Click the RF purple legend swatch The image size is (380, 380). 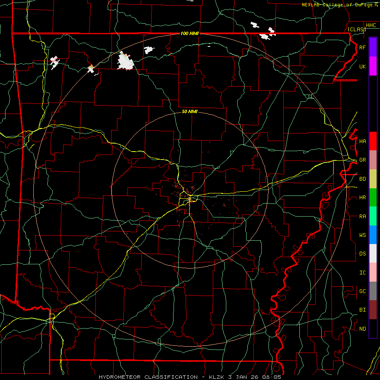(373, 47)
